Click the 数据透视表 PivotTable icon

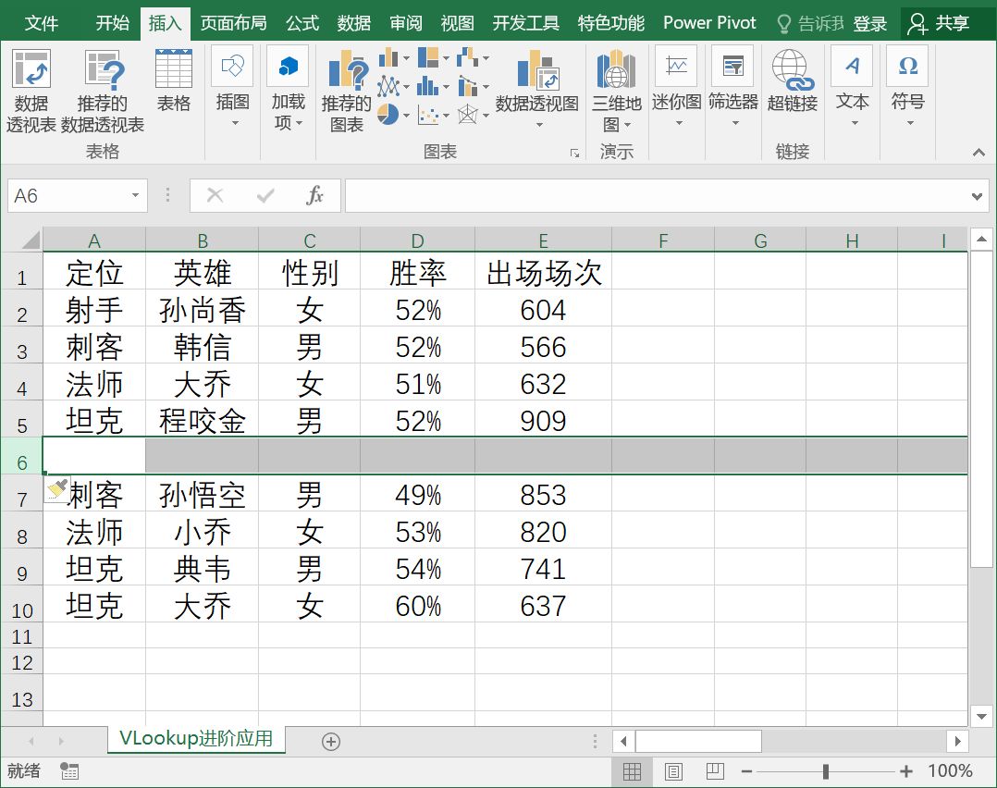[31, 69]
